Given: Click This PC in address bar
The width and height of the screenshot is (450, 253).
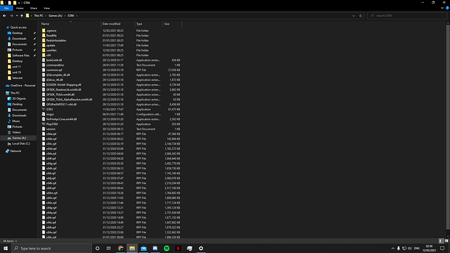Looking at the screenshot, I should coord(38,16).
